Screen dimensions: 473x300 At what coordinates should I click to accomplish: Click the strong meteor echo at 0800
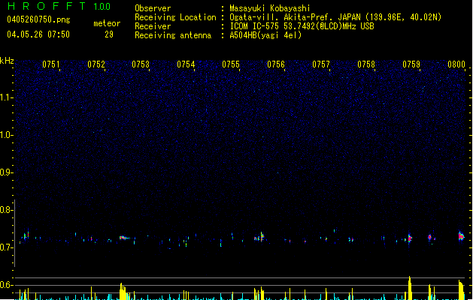pos(461,236)
